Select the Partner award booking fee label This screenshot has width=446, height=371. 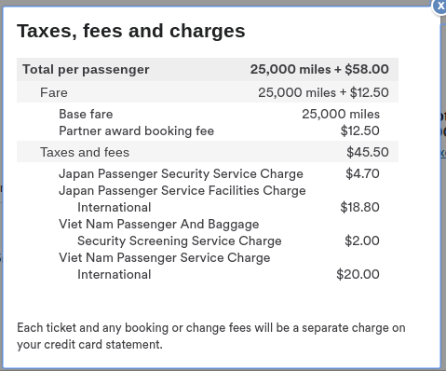point(136,131)
